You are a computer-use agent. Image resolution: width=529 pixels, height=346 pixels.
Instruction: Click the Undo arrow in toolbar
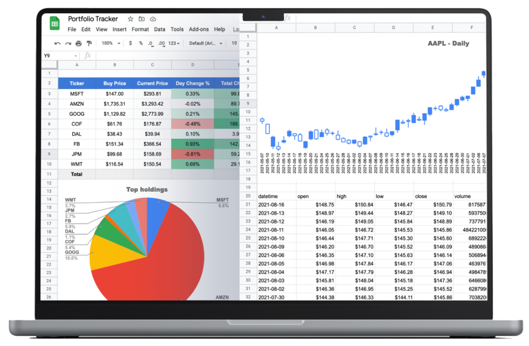[57, 43]
